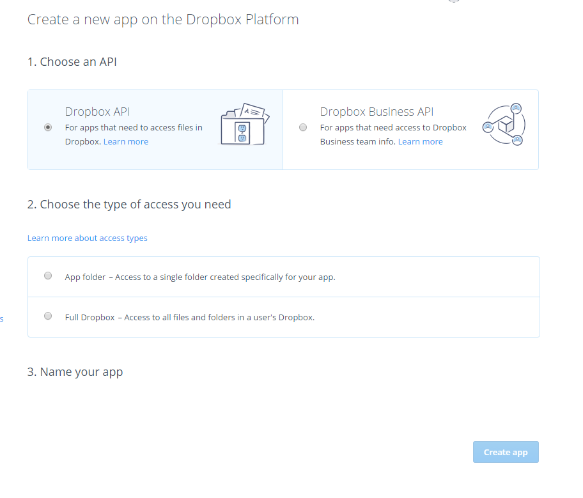Viewport: 583px width, 498px height.
Task: Click '2. Choose the type of access' heading
Action: click(x=129, y=205)
